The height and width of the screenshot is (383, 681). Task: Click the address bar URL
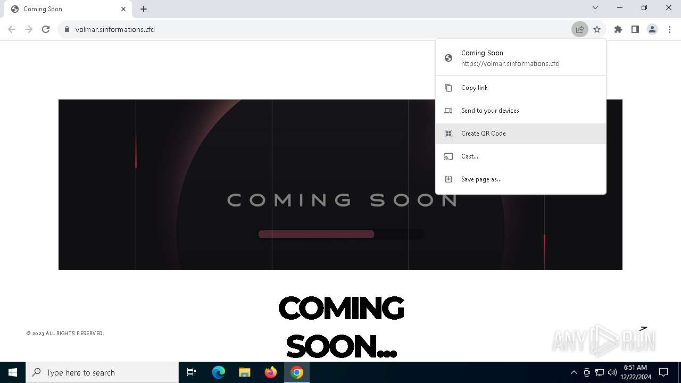pyautogui.click(x=115, y=29)
